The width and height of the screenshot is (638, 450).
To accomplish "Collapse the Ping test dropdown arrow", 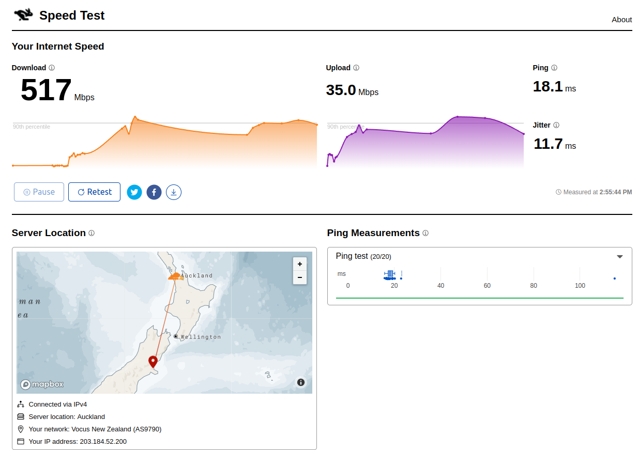I will (620, 257).
